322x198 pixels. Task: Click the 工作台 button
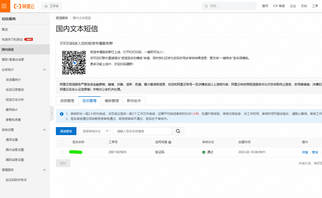pyautogui.click(x=52, y=6)
